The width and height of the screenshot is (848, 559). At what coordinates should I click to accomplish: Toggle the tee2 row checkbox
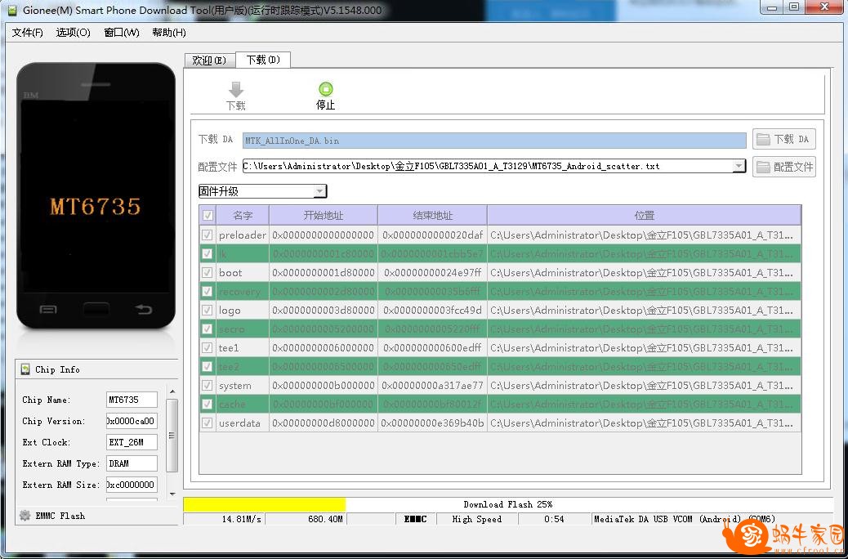click(x=208, y=366)
